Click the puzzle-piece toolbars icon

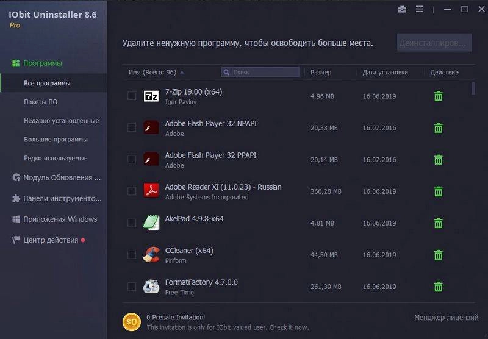pos(16,198)
